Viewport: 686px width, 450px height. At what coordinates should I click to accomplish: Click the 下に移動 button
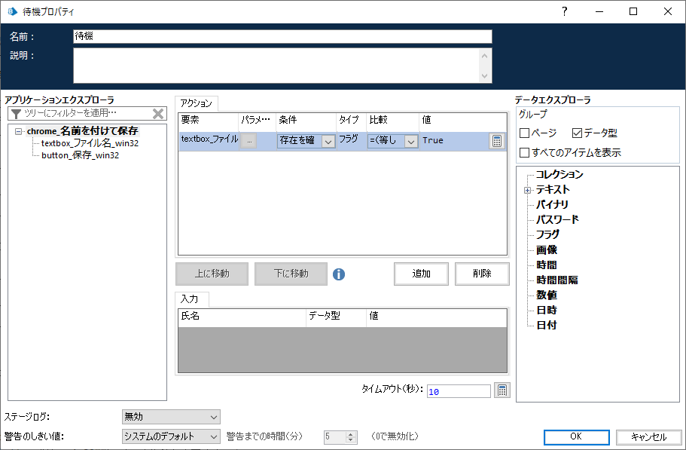pyautogui.click(x=291, y=274)
